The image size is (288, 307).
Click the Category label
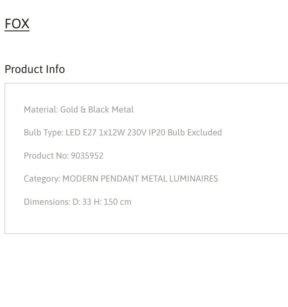click(42, 179)
